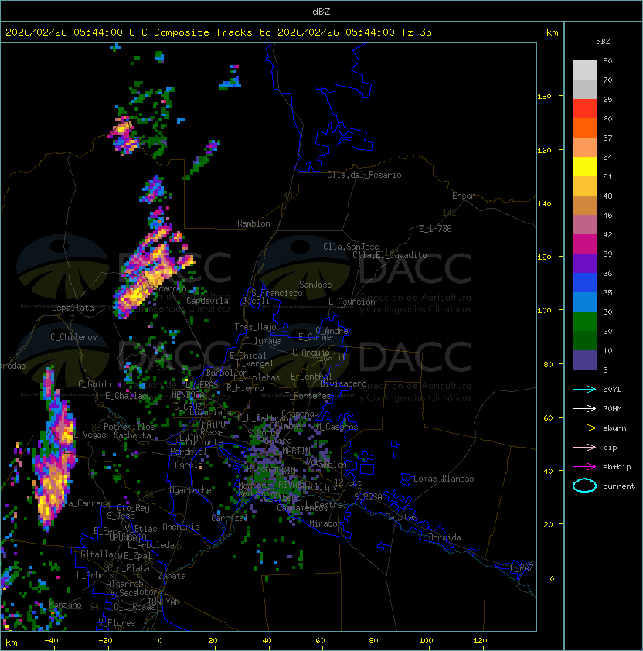
Task: Click the 'E_1-736' map label
Action: coord(435,229)
